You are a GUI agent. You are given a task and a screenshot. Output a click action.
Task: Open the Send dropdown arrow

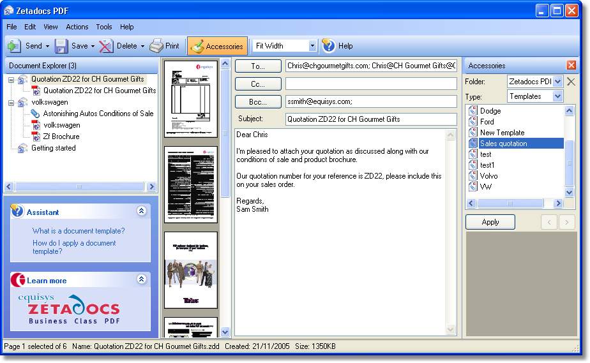pos(47,46)
